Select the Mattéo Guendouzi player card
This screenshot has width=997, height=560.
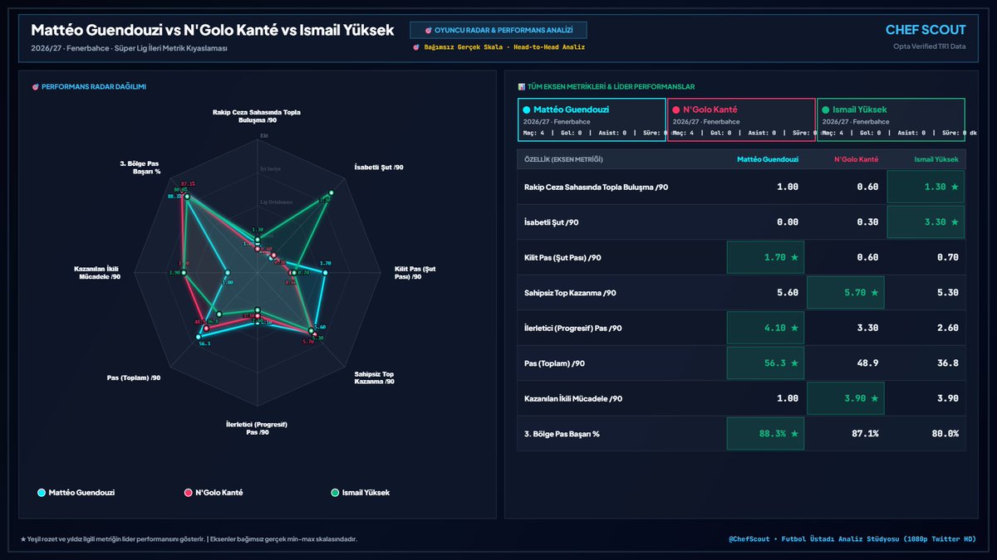click(x=591, y=120)
